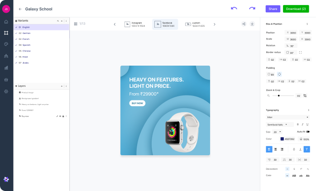Open the Home icon in the sidebar
Image resolution: width=316 pixels, height=191 pixels.
pyautogui.click(x=6, y=22)
